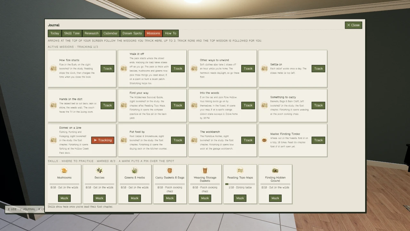
Task: Track the Master Finding Tinder mission
Action: pos(318,140)
